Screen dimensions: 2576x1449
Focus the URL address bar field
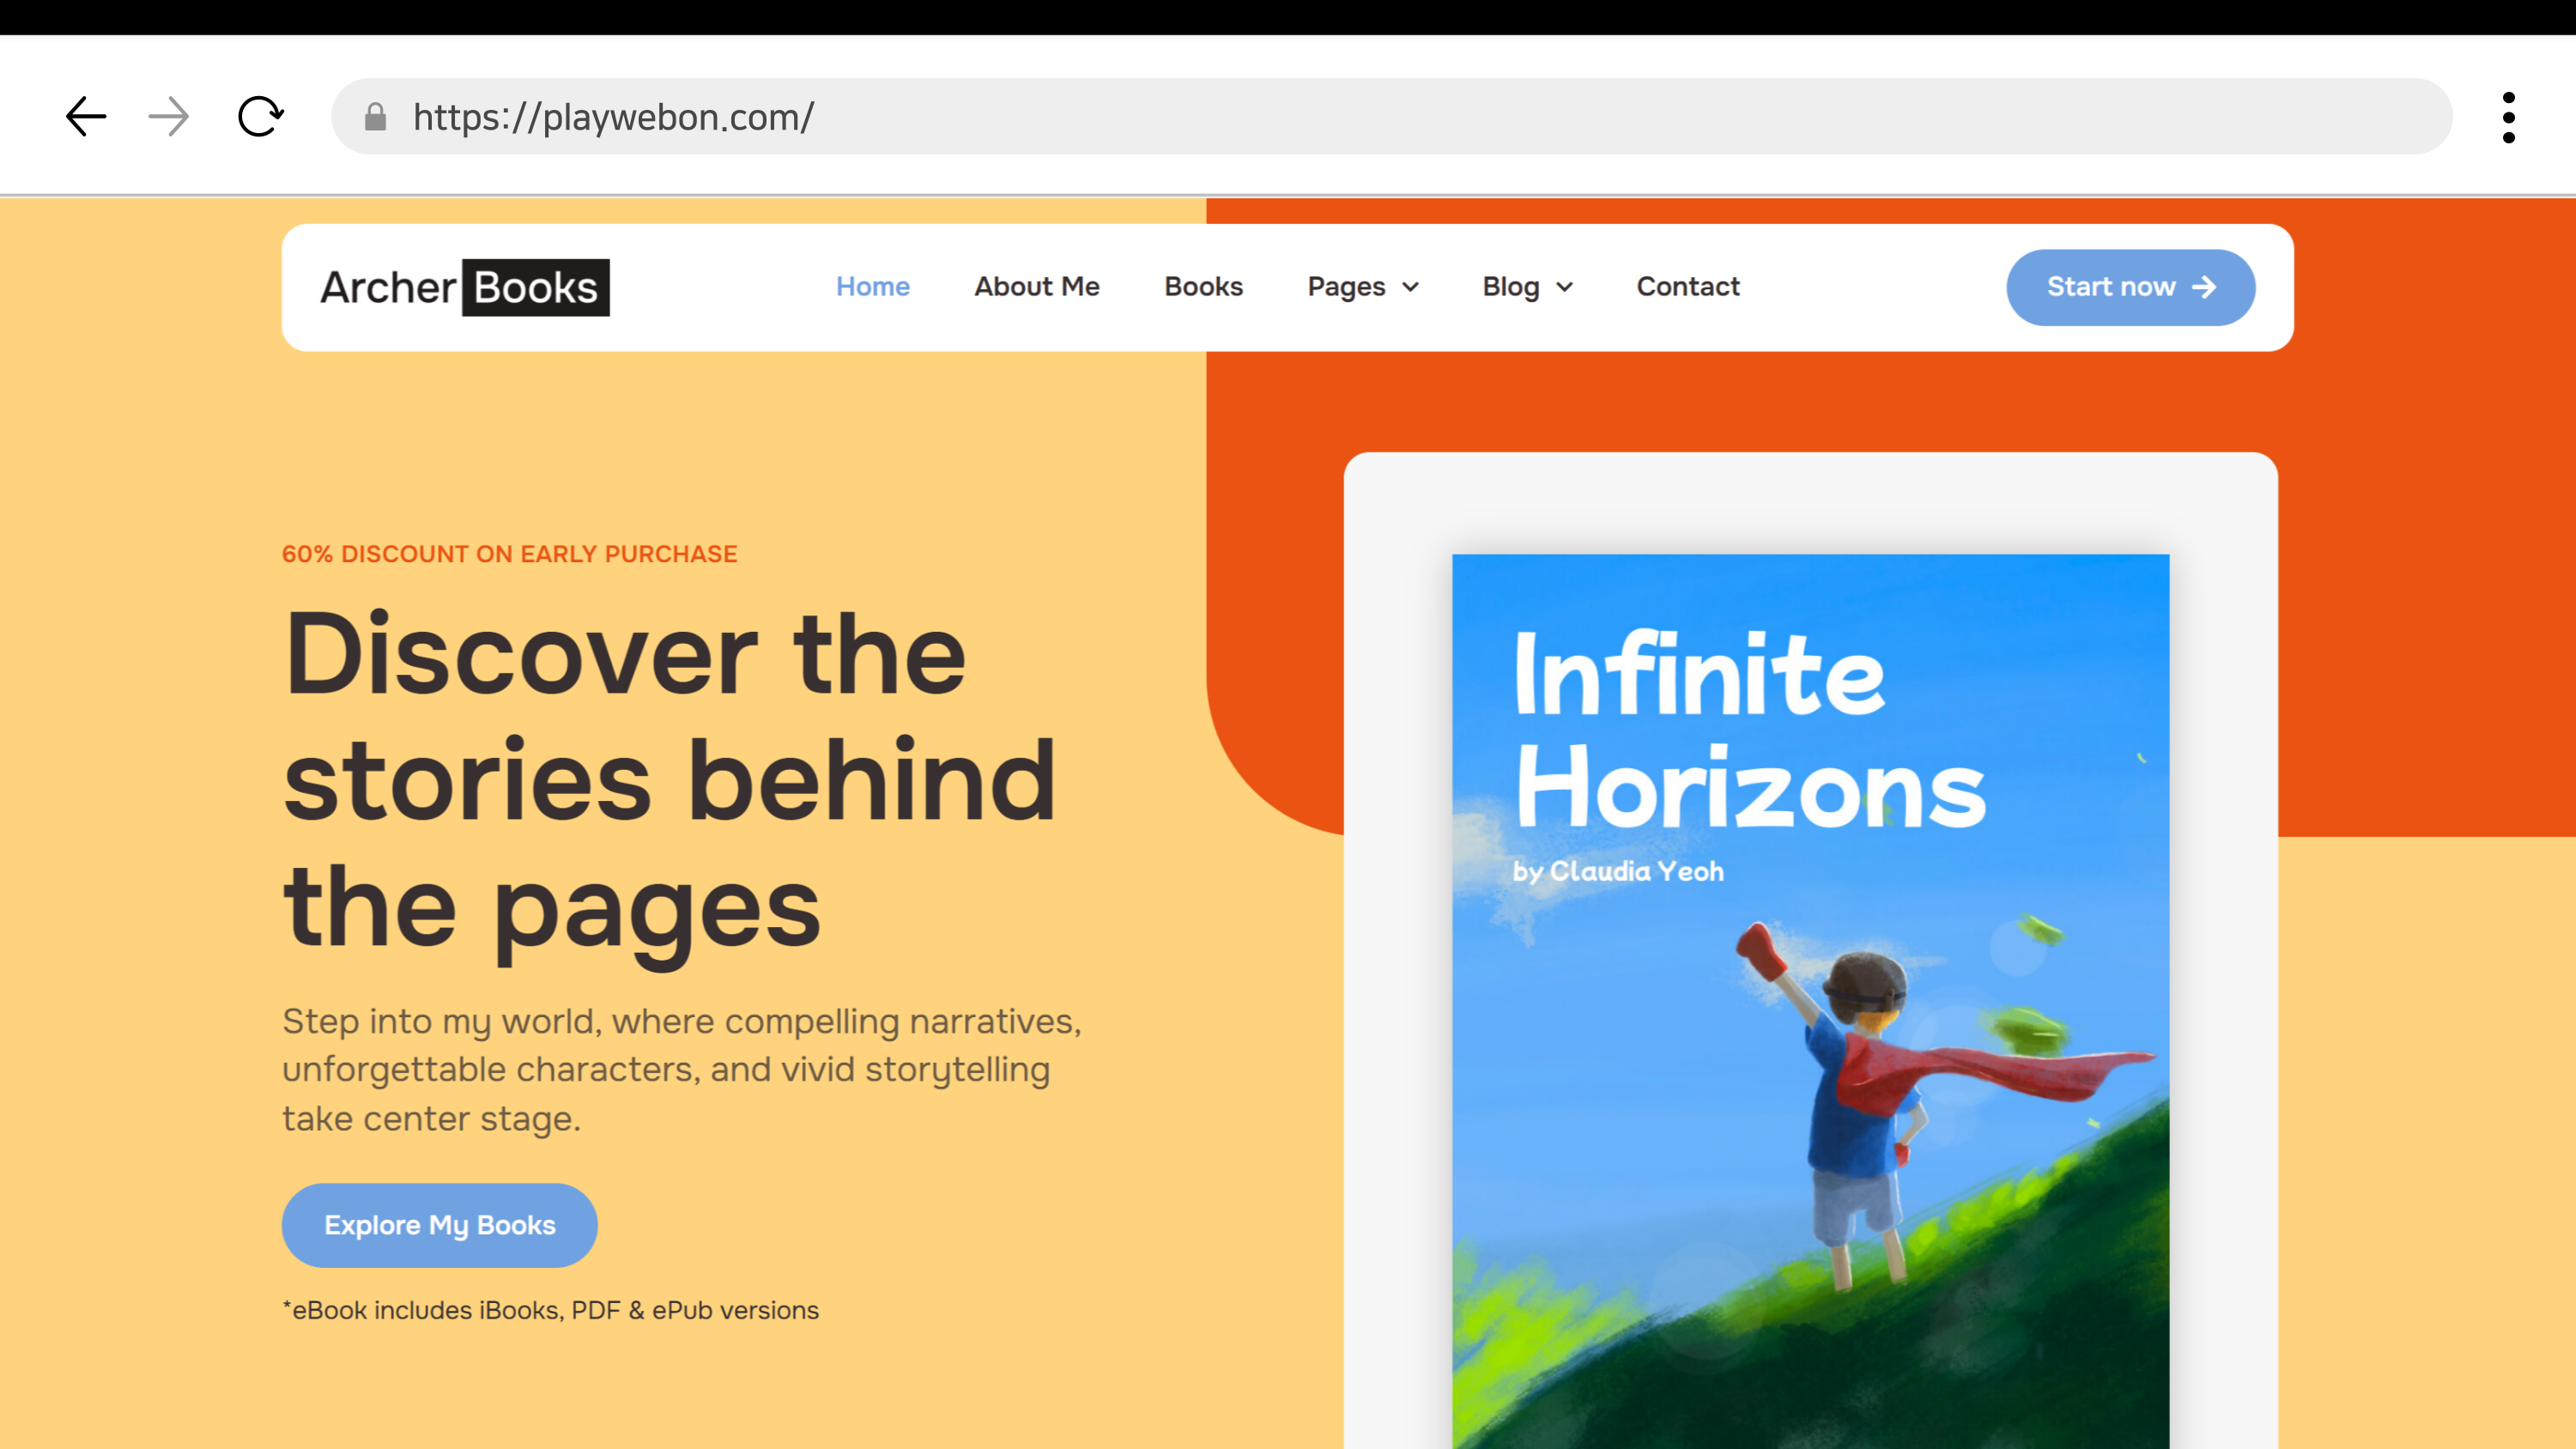[x=1391, y=117]
